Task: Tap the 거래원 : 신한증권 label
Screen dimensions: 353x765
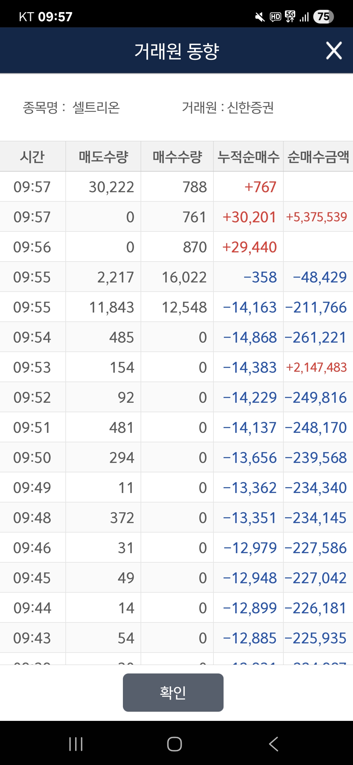Action: [x=228, y=107]
